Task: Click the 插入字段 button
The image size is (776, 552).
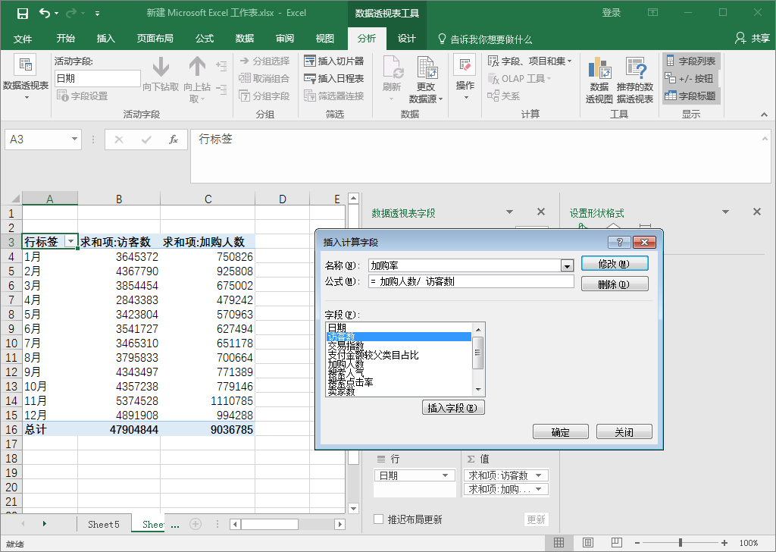Action: tap(452, 408)
